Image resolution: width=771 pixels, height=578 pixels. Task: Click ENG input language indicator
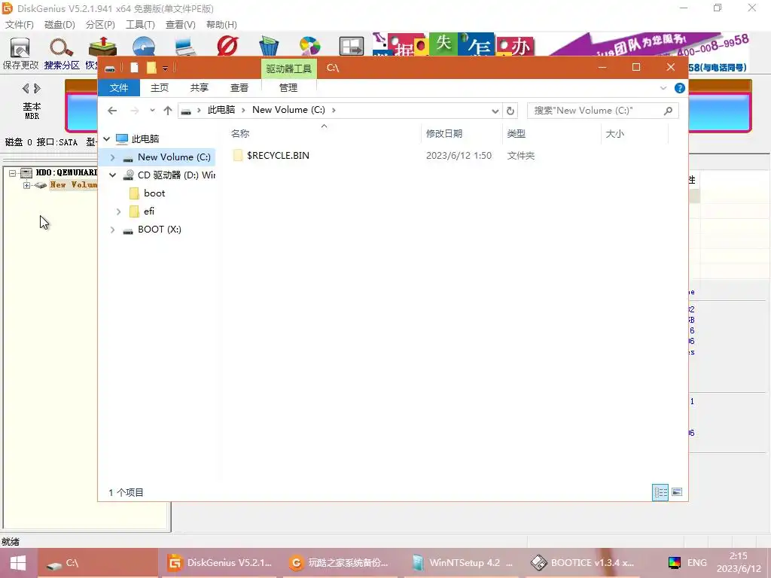click(696, 563)
